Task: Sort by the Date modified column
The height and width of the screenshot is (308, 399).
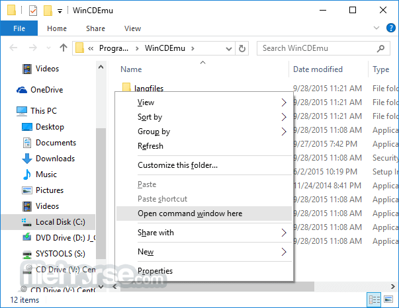Action: click(318, 69)
